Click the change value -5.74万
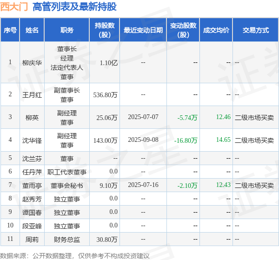The height and width of the screenshot is (260, 279). click(187, 118)
